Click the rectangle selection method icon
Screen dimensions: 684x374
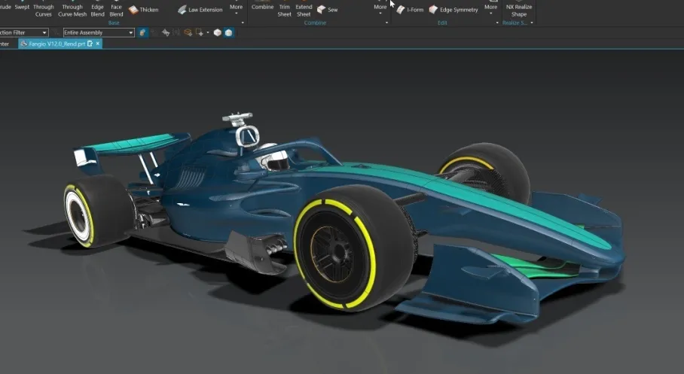[x=200, y=32]
